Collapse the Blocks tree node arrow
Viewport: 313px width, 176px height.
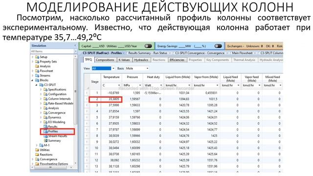pyautogui.click(x=33, y=80)
